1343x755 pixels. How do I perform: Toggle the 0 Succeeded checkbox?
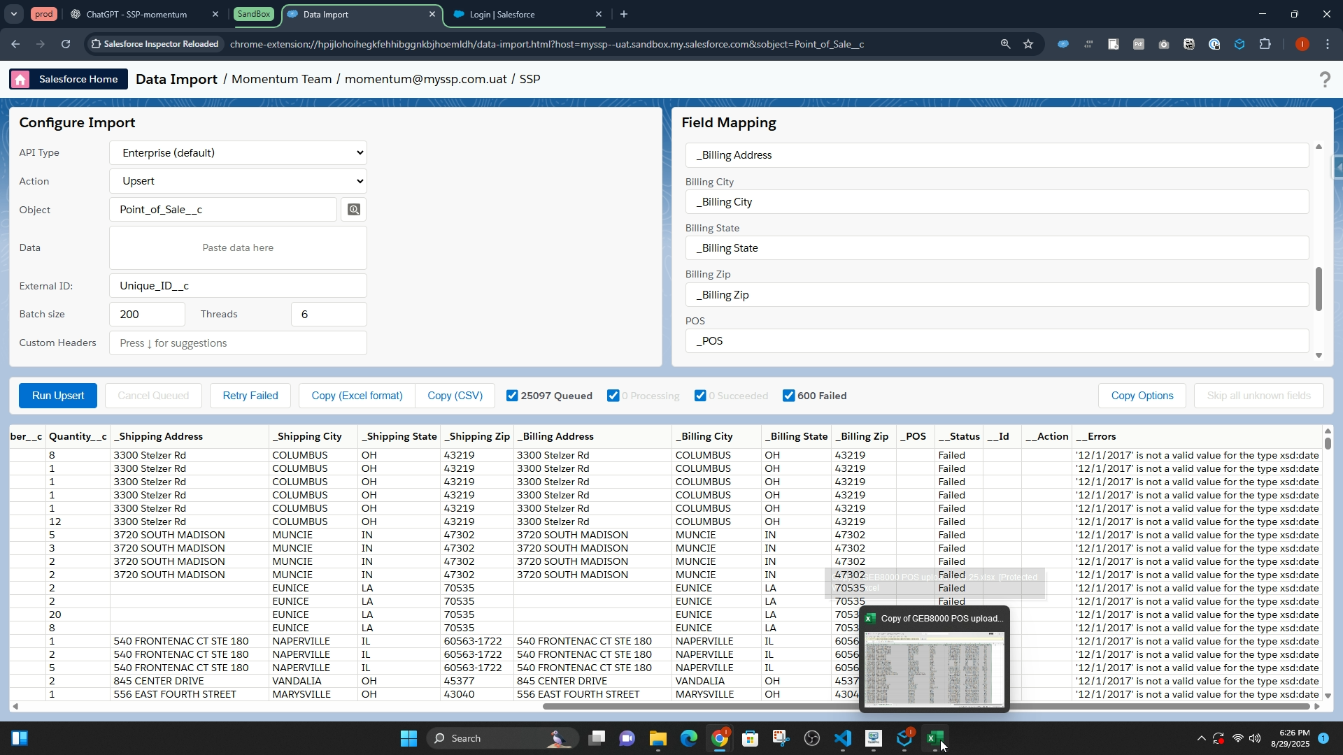click(700, 396)
